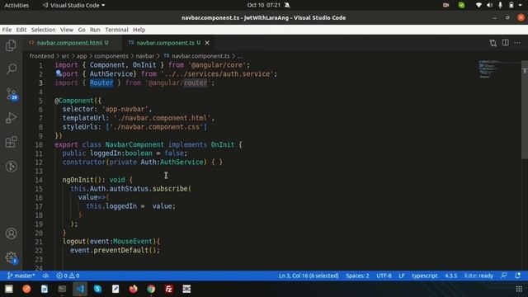Launch Chrome from the taskbar

click(x=151, y=289)
